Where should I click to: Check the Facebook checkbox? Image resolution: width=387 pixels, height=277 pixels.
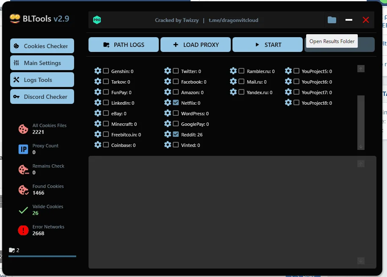coord(176,81)
